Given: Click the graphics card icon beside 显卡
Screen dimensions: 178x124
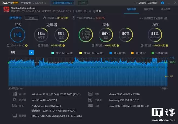Looking at the screenshot, I should 15,105.
